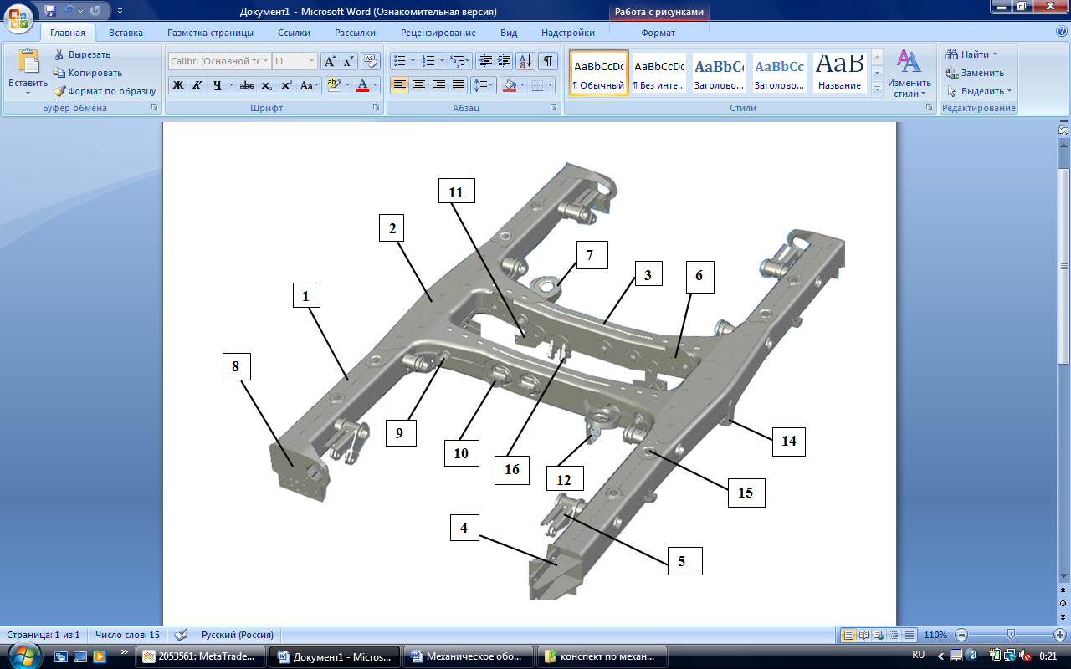Click the Sort (А-Я) paragraph icon
Screen dimensions: 1071x669
525,61
